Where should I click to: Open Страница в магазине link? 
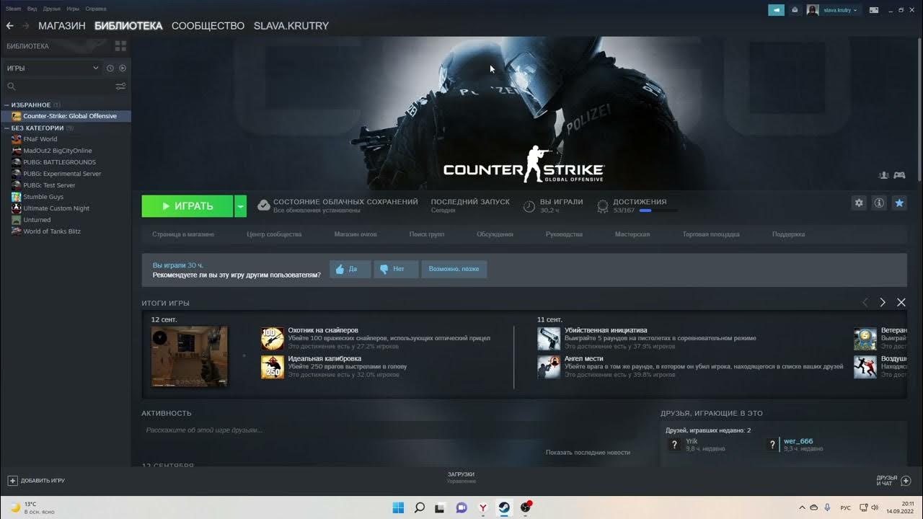183,234
